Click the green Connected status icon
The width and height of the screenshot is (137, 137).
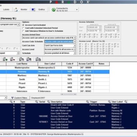pyautogui.click(x=53, y=10)
